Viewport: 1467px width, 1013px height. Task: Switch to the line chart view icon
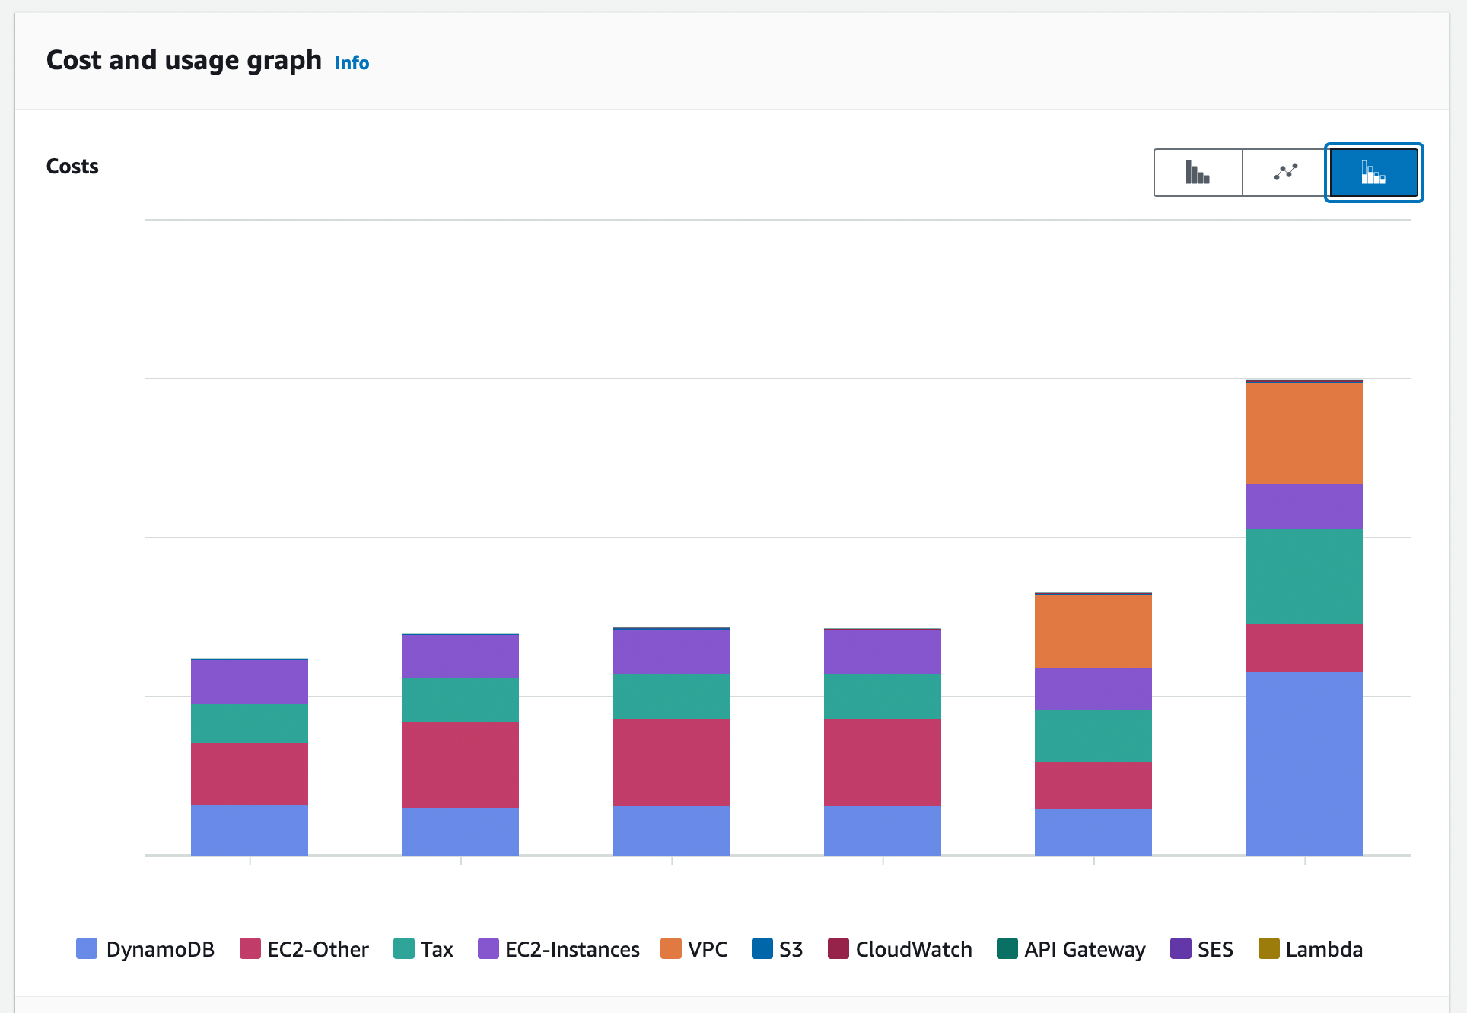pyautogui.click(x=1286, y=173)
